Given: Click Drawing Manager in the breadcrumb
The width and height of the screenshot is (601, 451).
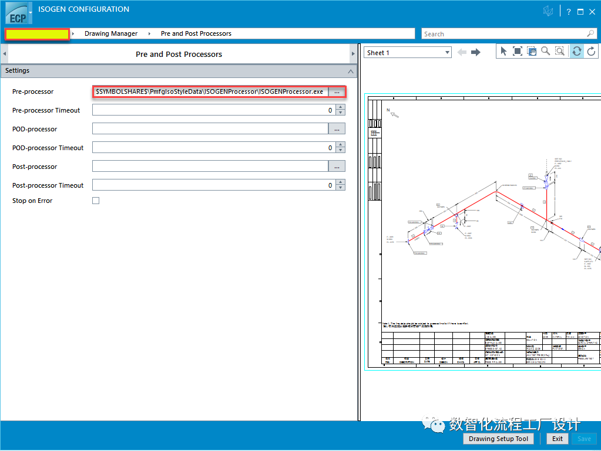Looking at the screenshot, I should [111, 33].
